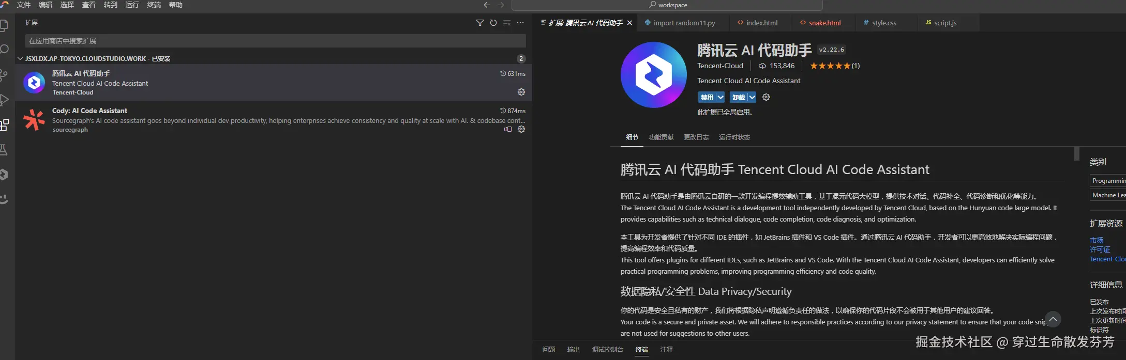Click the 卸载 uninstall button
This screenshot has width=1126, height=360.
[x=739, y=97]
